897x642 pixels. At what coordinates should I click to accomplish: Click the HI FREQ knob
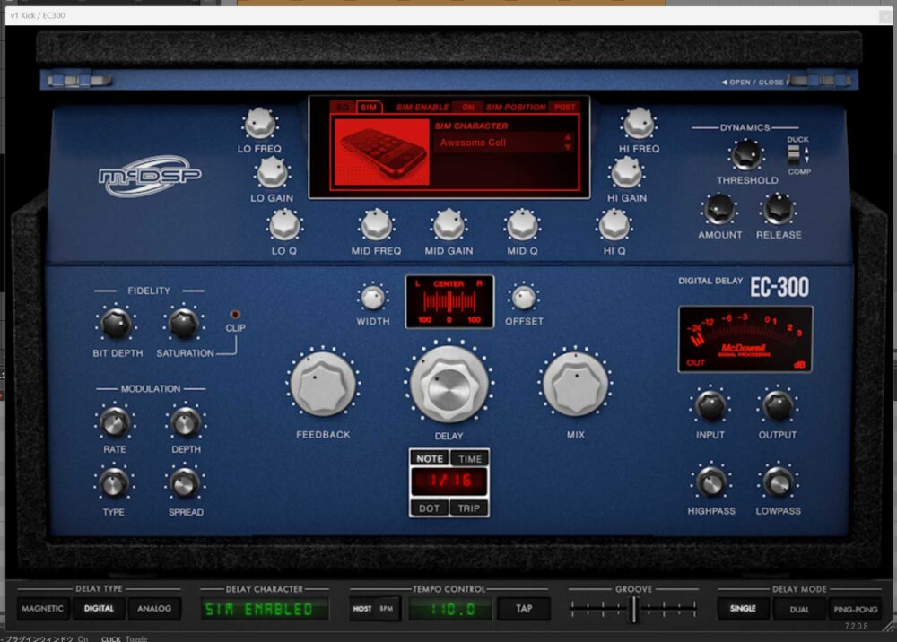click(x=639, y=123)
